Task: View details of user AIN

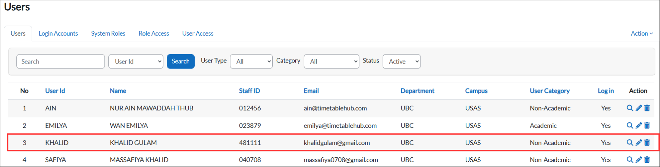Action: click(630, 108)
